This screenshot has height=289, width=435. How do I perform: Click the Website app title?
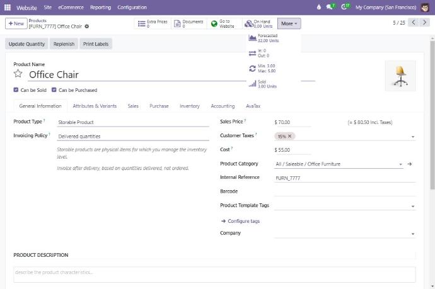26,8
